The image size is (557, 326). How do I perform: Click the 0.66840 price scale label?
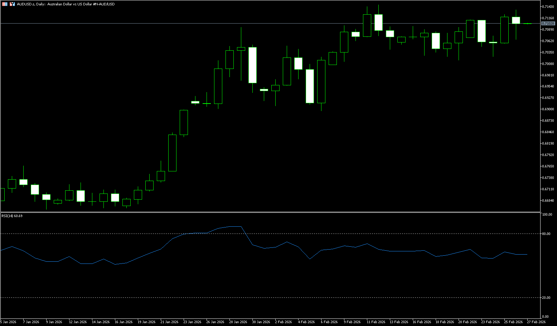(548, 201)
